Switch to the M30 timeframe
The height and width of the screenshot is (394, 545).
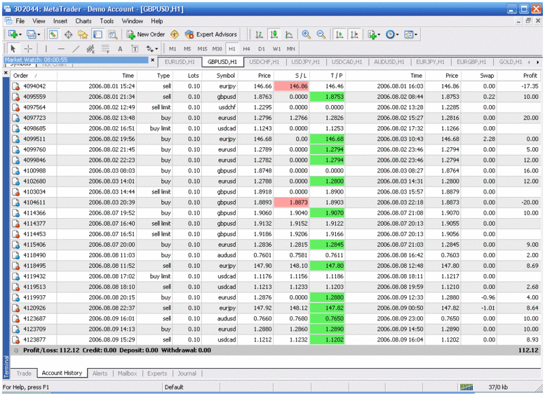click(x=217, y=48)
